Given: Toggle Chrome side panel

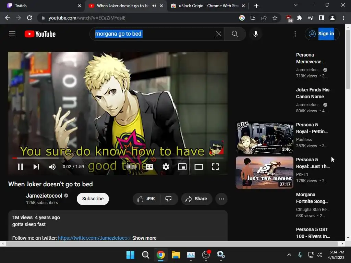Looking at the screenshot, I should (321, 18).
